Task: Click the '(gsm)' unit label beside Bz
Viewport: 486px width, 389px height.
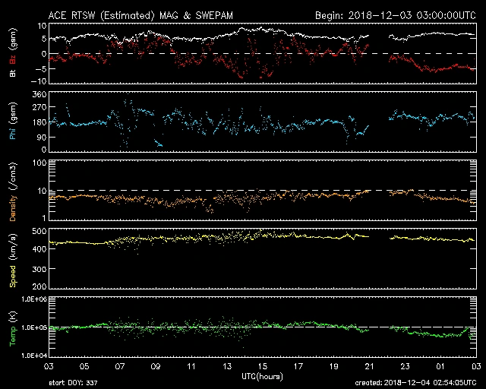Action: tap(13, 40)
